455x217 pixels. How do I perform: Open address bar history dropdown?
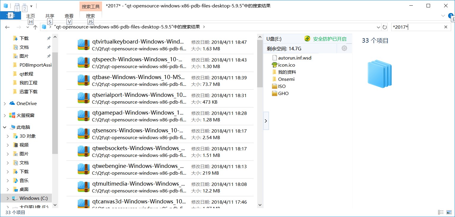pyautogui.click(x=378, y=27)
